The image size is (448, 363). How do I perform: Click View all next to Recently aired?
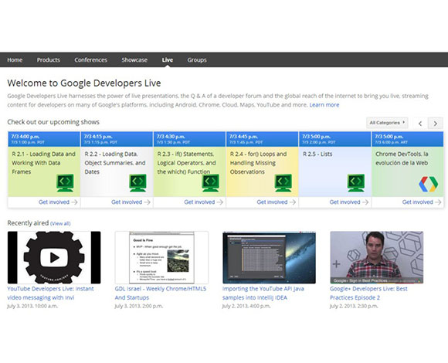(60, 223)
